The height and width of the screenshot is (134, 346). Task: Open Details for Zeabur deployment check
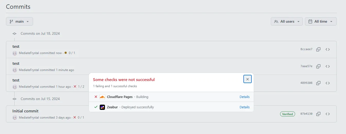[244, 107]
